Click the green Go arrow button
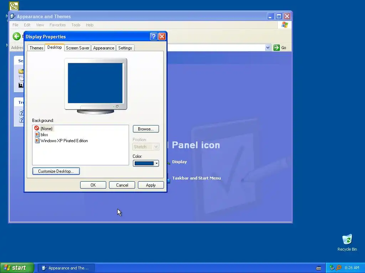Image resolution: width=365 pixels, height=273 pixels. tap(276, 48)
